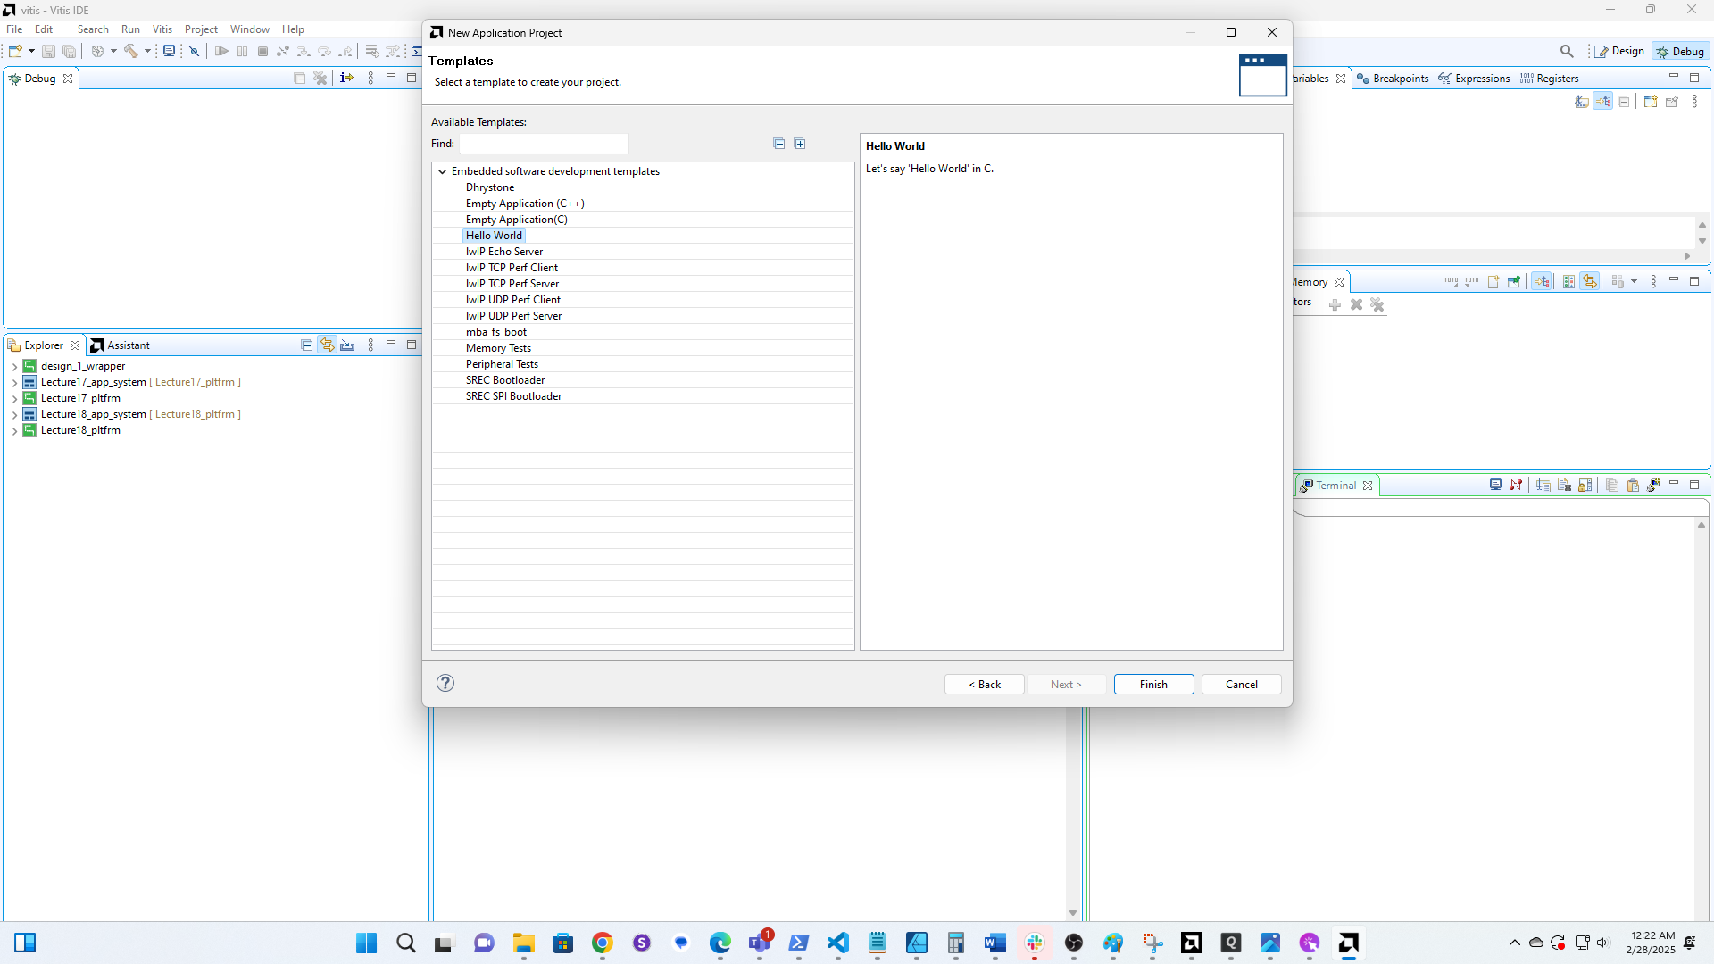Toggle Pin Memory Monitor in Memory view

click(x=1514, y=281)
